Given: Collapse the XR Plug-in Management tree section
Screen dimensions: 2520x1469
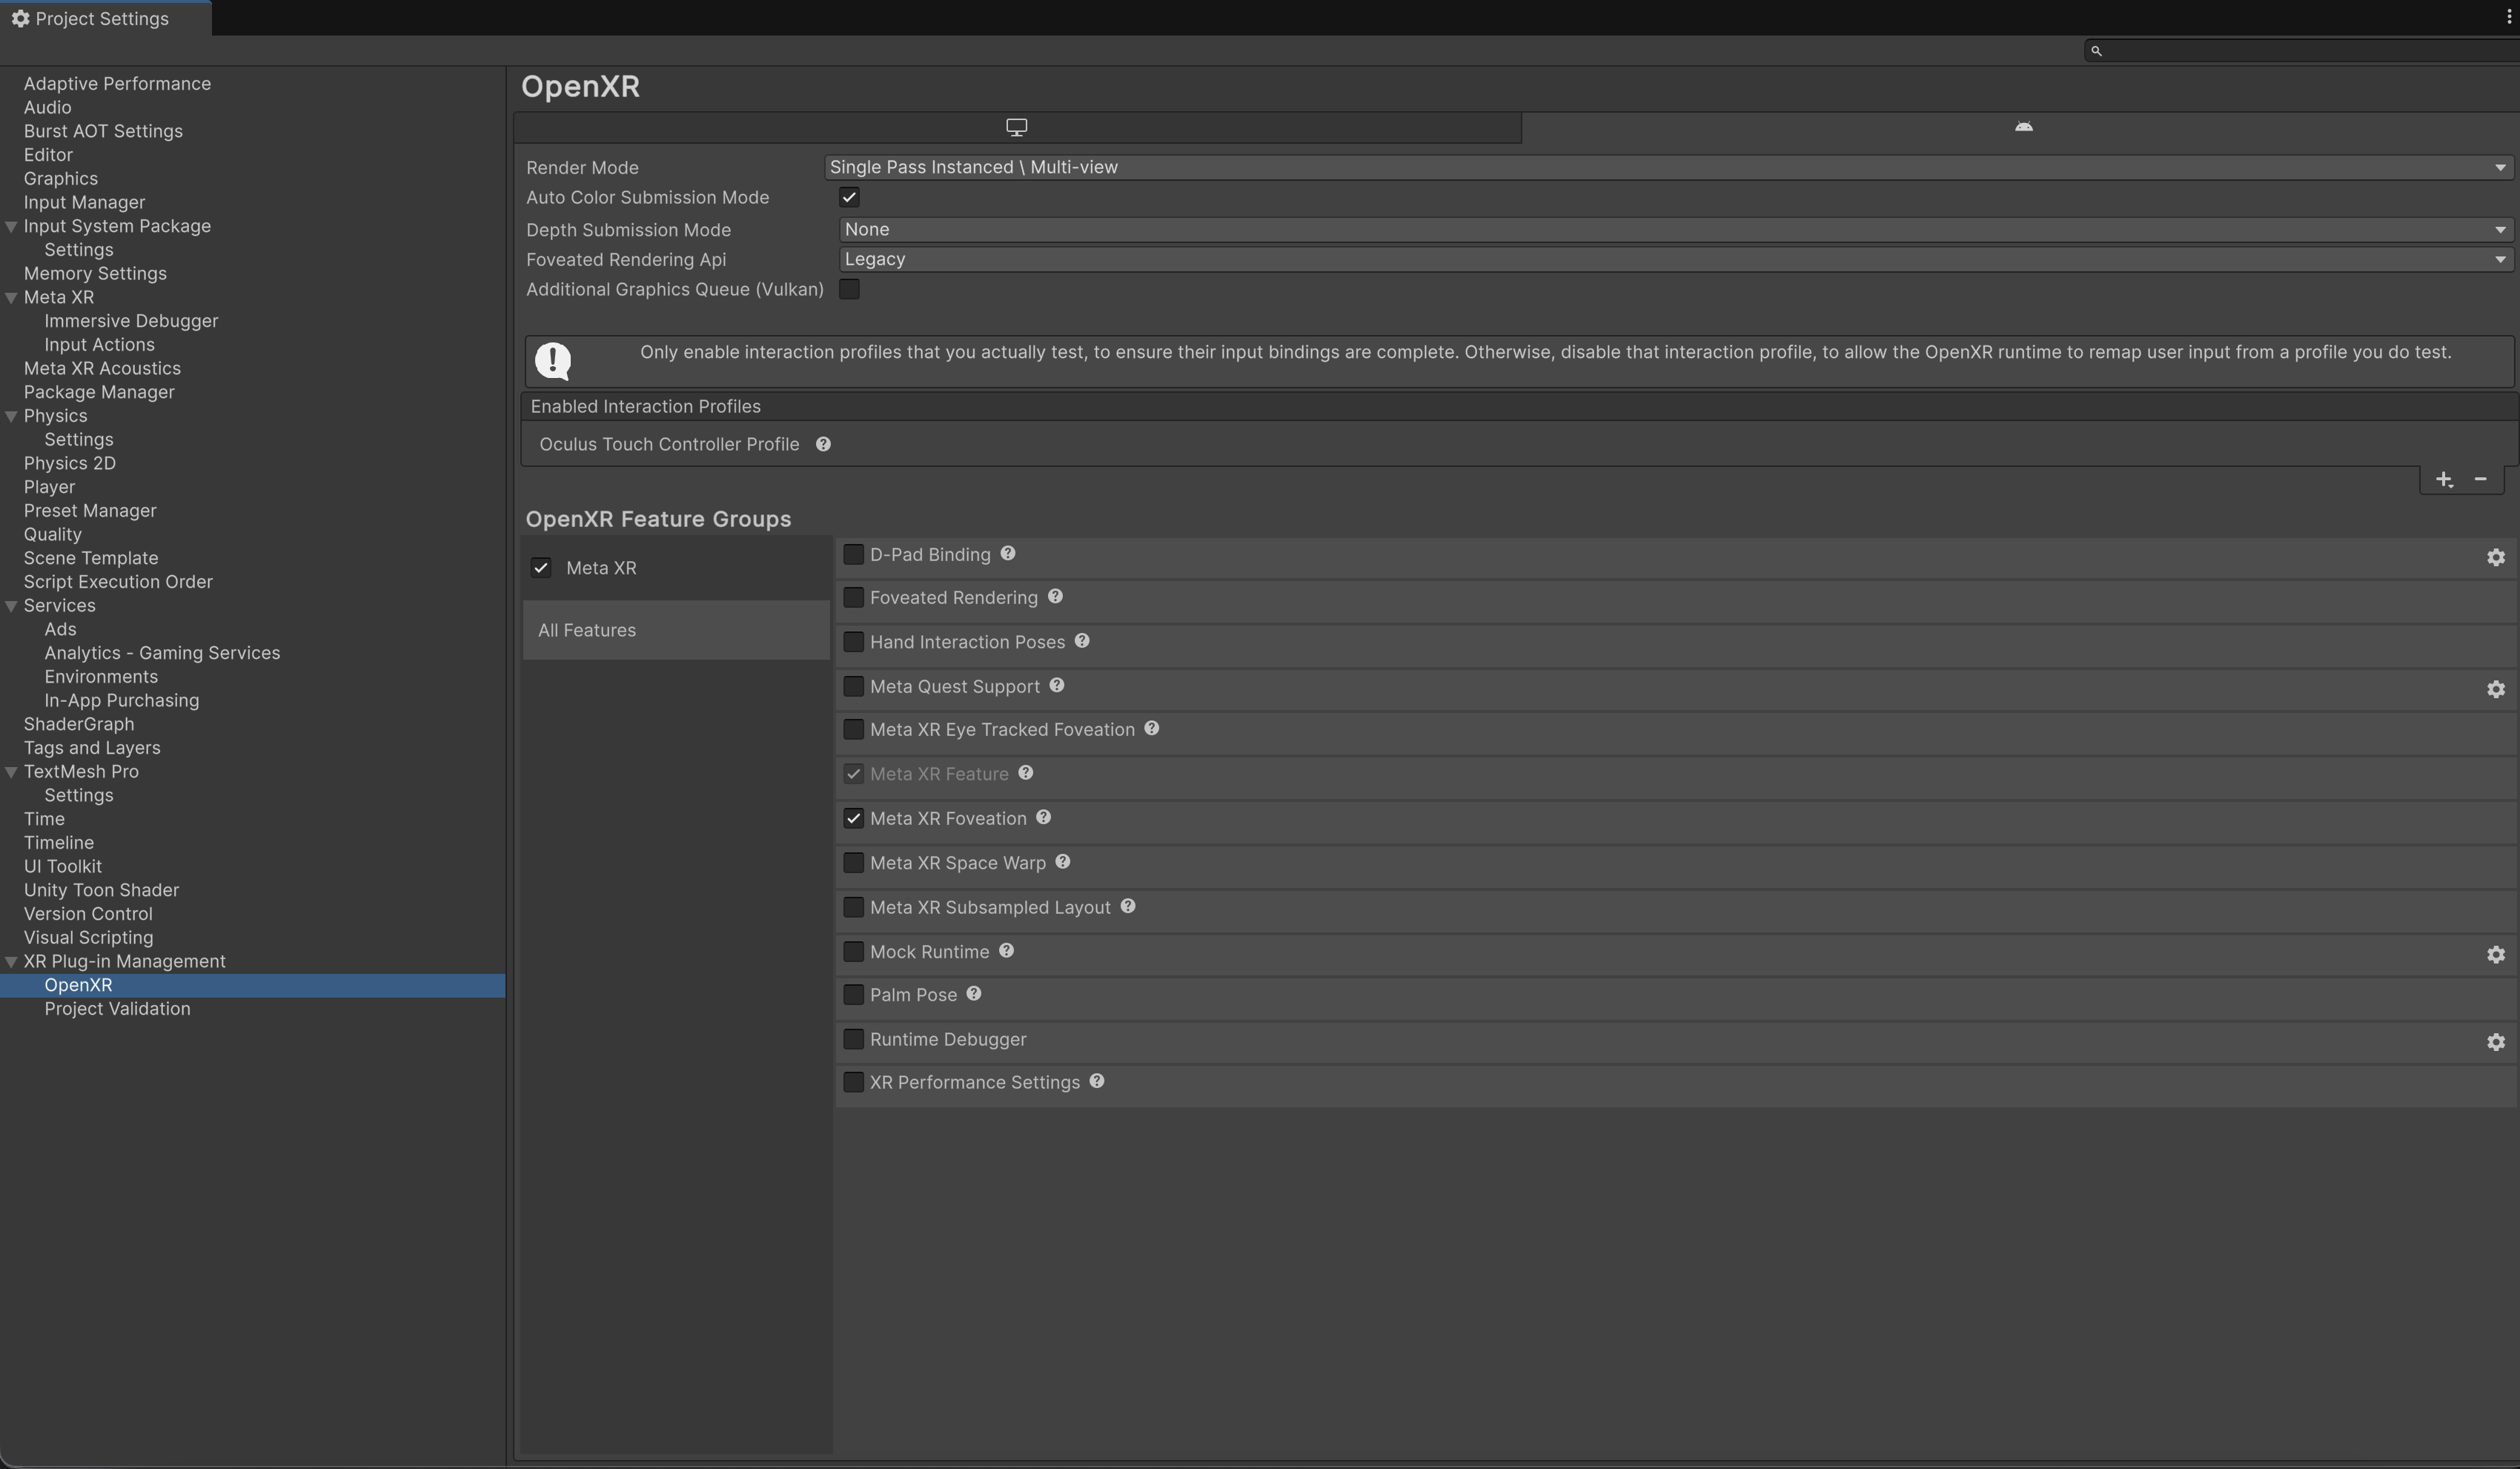Looking at the screenshot, I should (x=11, y=962).
